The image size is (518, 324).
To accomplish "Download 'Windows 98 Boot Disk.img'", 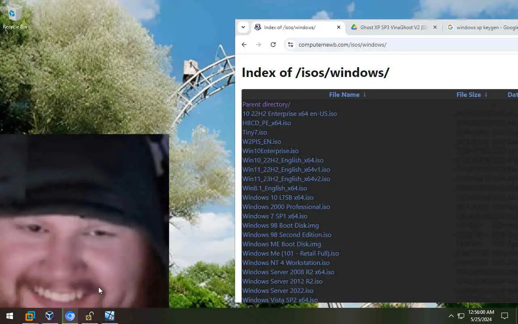I will coord(280,225).
